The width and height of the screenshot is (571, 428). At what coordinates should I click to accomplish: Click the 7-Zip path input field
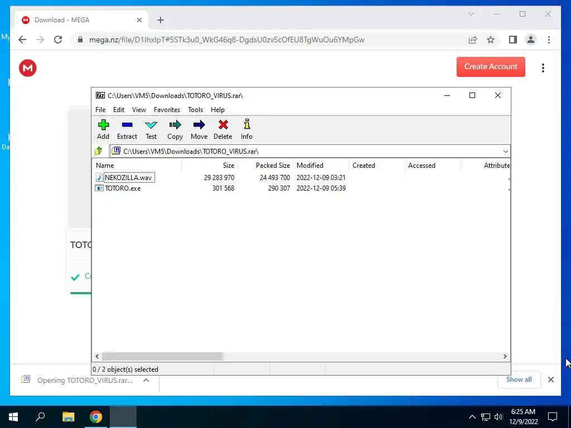[306, 152]
